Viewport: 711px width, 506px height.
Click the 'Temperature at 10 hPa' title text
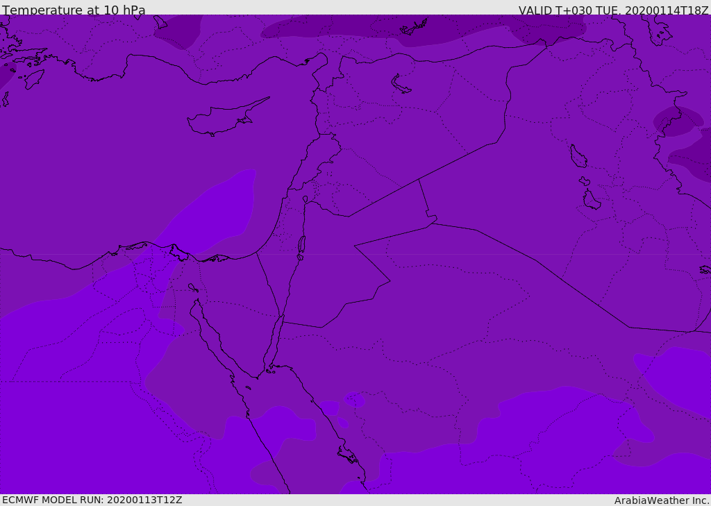[x=74, y=10]
